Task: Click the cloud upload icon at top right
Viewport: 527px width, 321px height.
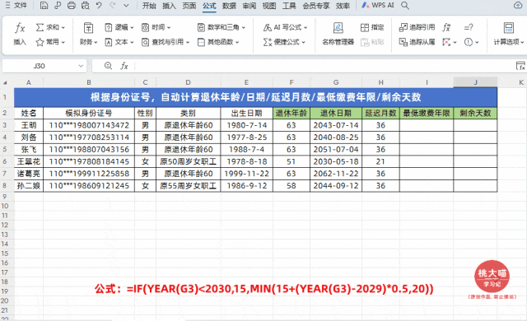Action: 518,6
